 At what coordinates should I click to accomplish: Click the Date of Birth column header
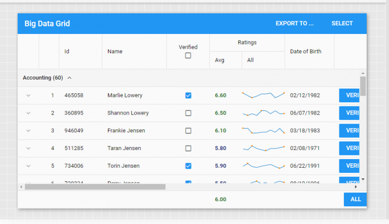(305, 51)
